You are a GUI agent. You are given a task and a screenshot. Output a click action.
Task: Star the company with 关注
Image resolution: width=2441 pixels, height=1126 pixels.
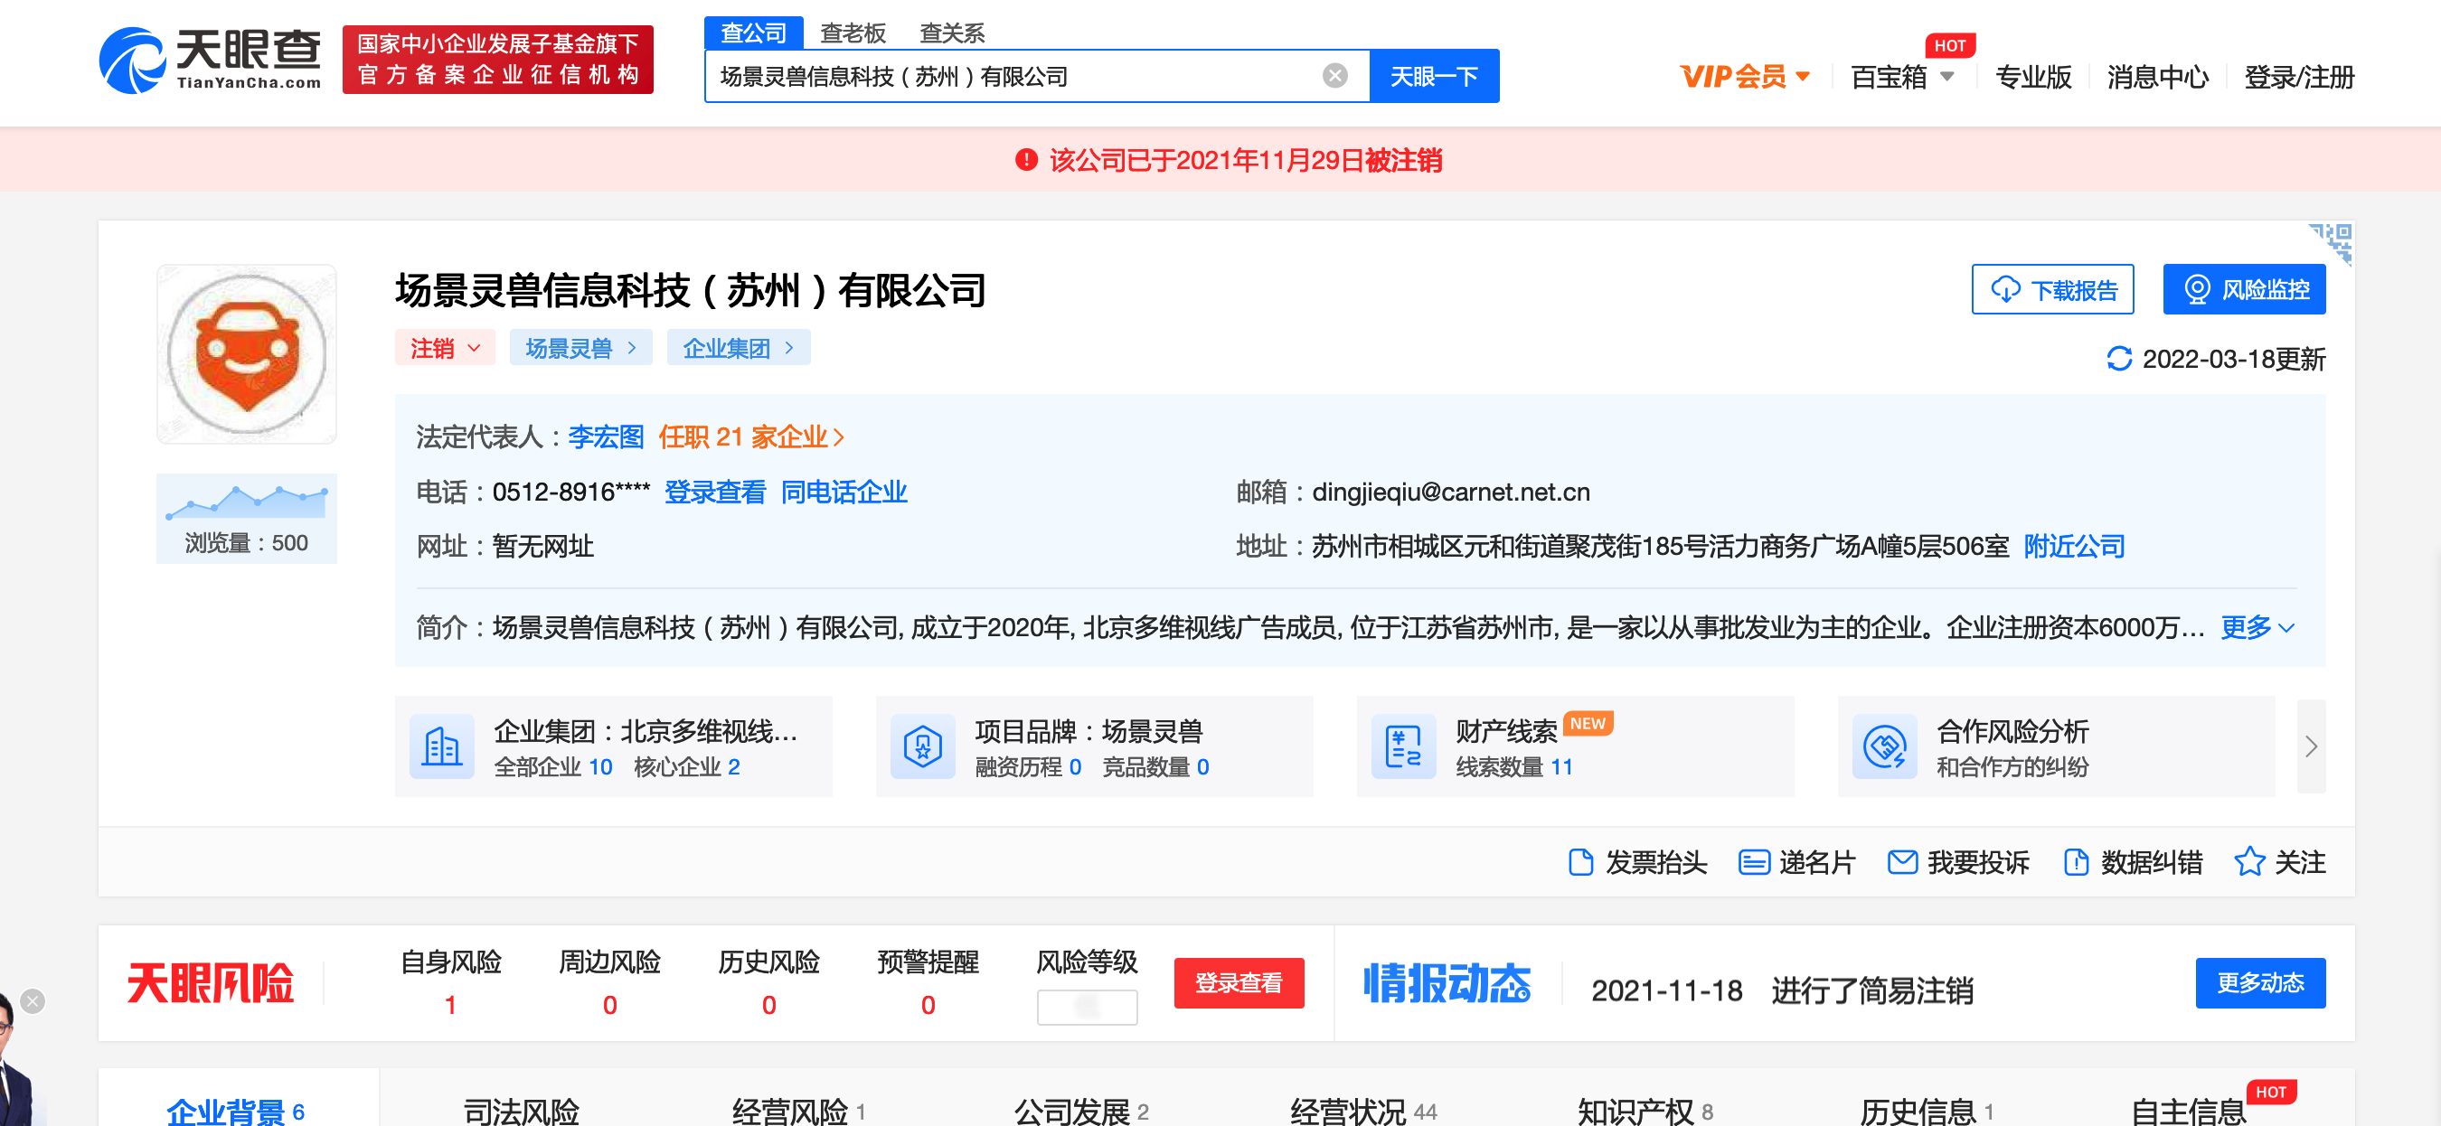tap(2248, 862)
